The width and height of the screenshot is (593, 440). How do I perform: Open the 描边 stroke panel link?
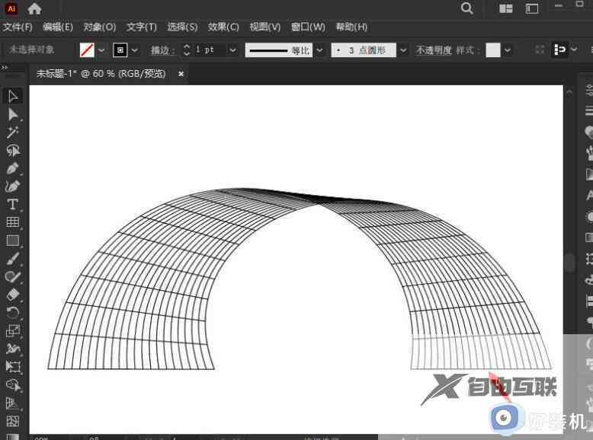[x=162, y=49]
